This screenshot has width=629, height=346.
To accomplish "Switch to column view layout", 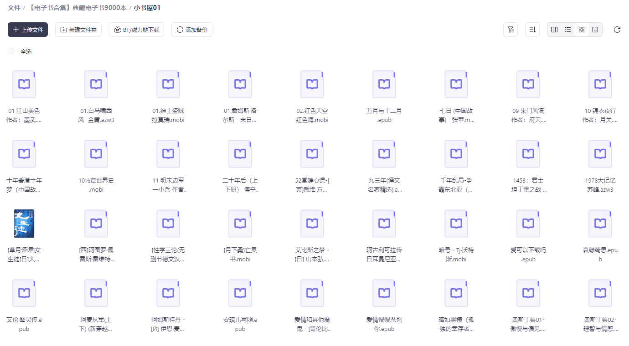I will tap(554, 30).
